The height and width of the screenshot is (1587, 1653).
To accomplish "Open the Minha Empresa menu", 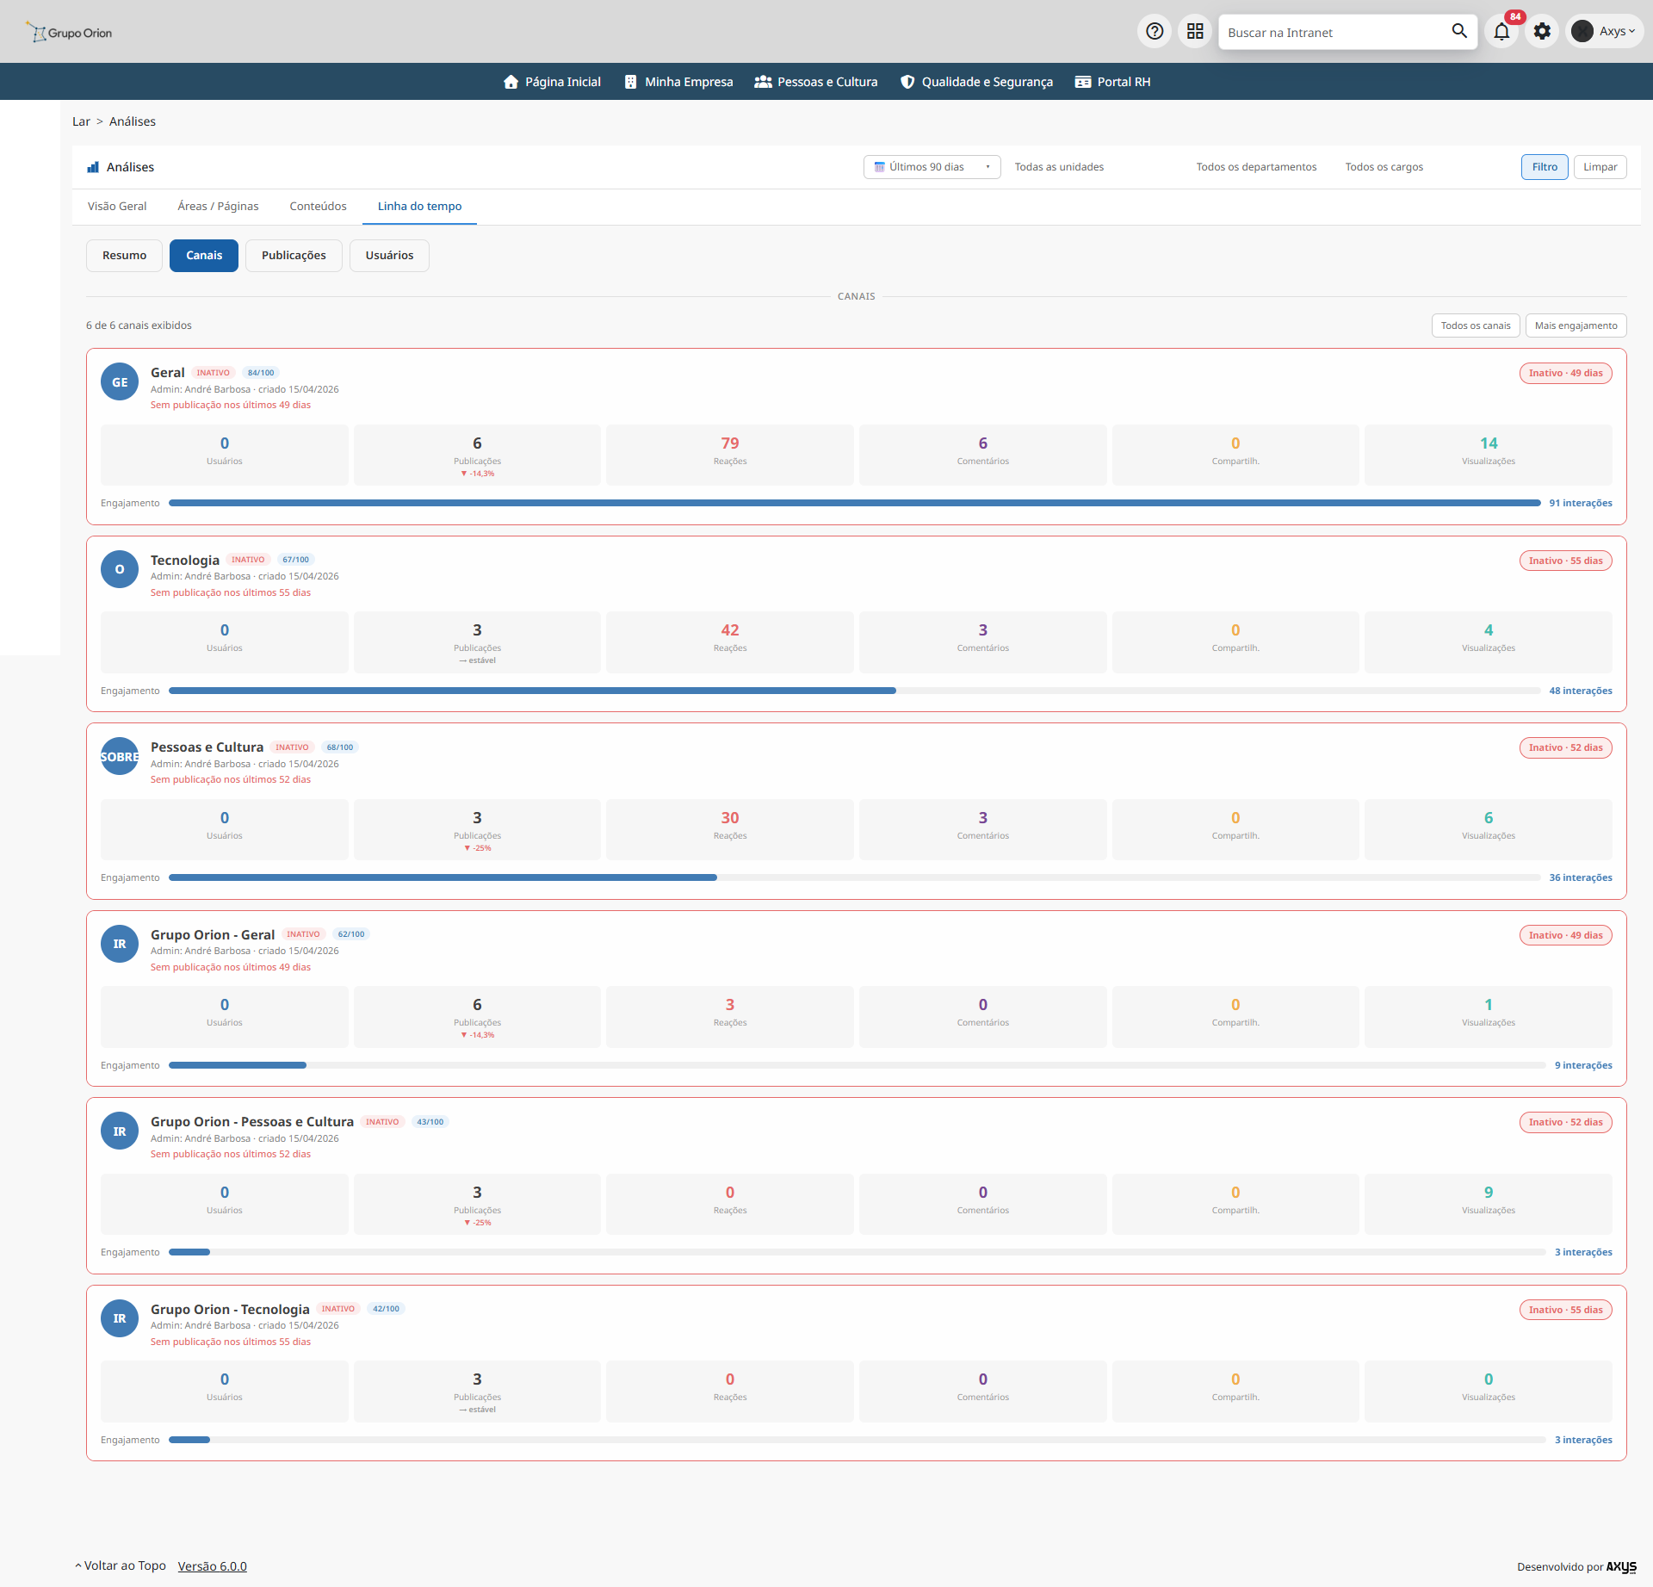I will tap(678, 82).
